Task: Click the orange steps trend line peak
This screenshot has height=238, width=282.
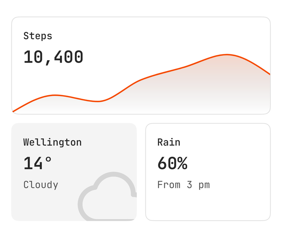Action: [x=227, y=54]
